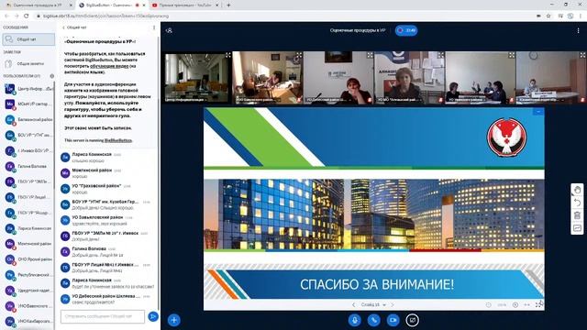Select user Галина Волкова in user list
The width and height of the screenshot is (587, 330).
point(28,166)
